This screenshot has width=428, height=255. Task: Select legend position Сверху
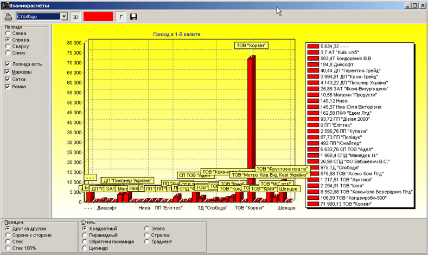point(7,47)
